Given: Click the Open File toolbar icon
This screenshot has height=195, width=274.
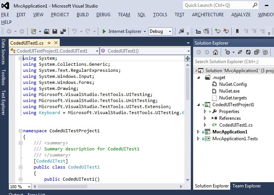Looking at the screenshot, I should pos(46,31).
